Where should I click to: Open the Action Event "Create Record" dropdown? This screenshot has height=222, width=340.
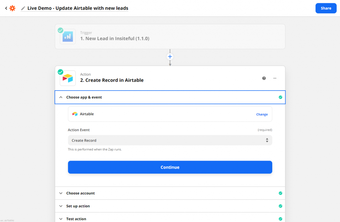170,140
